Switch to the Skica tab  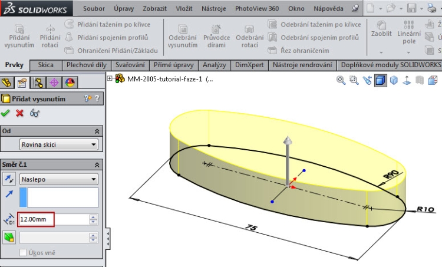point(45,65)
